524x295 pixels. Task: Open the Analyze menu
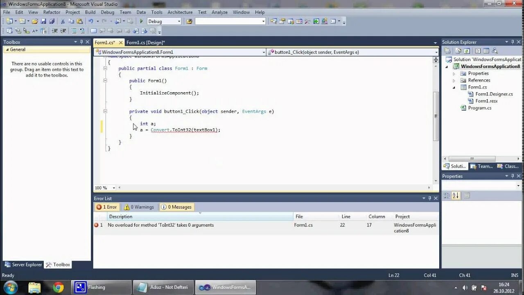click(219, 12)
